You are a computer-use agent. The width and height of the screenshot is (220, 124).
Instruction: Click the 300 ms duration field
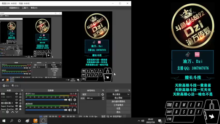point(94,98)
